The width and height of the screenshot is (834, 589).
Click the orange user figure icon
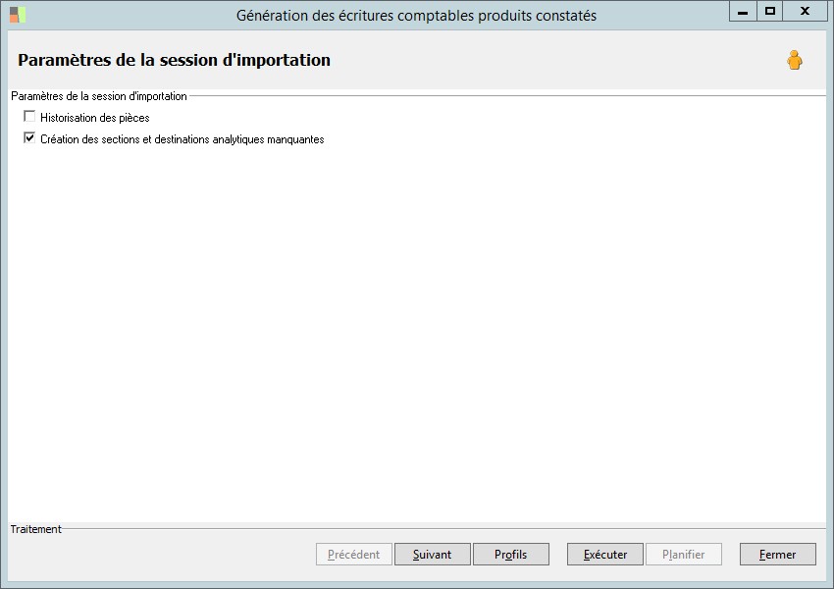click(794, 61)
